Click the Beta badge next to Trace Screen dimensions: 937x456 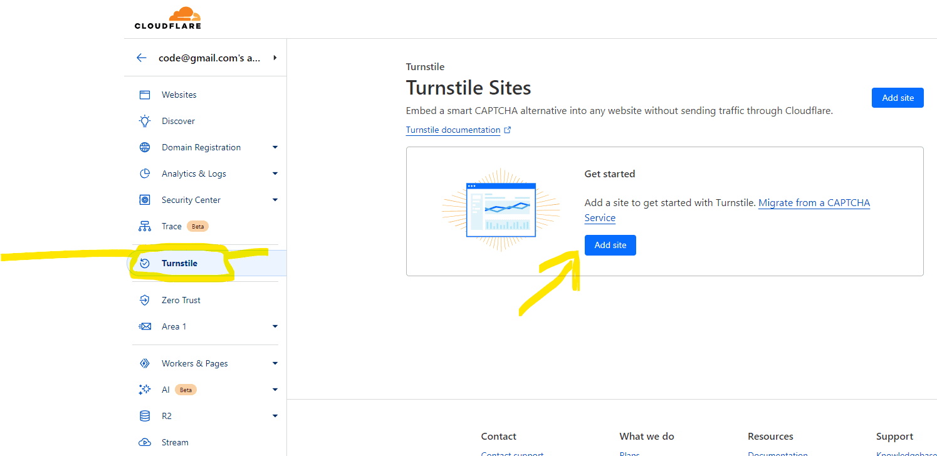point(198,226)
